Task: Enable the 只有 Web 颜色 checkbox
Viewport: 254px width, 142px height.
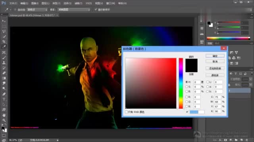Action: [x=126, y=112]
